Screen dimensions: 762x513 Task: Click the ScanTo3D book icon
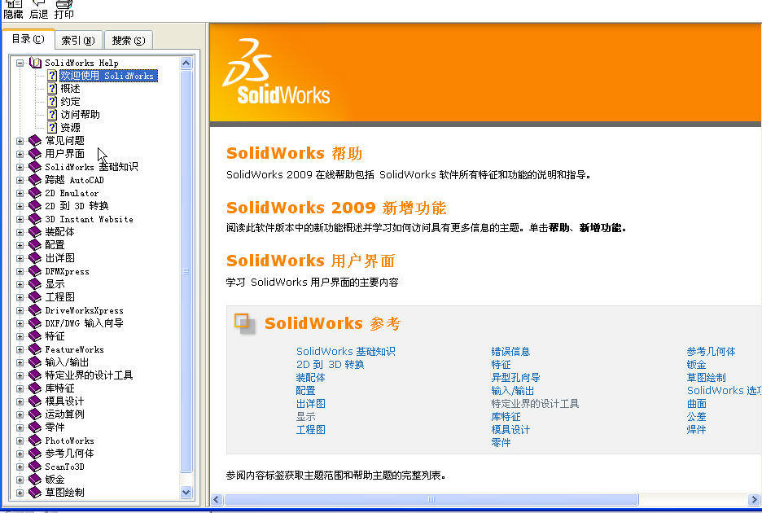35,467
